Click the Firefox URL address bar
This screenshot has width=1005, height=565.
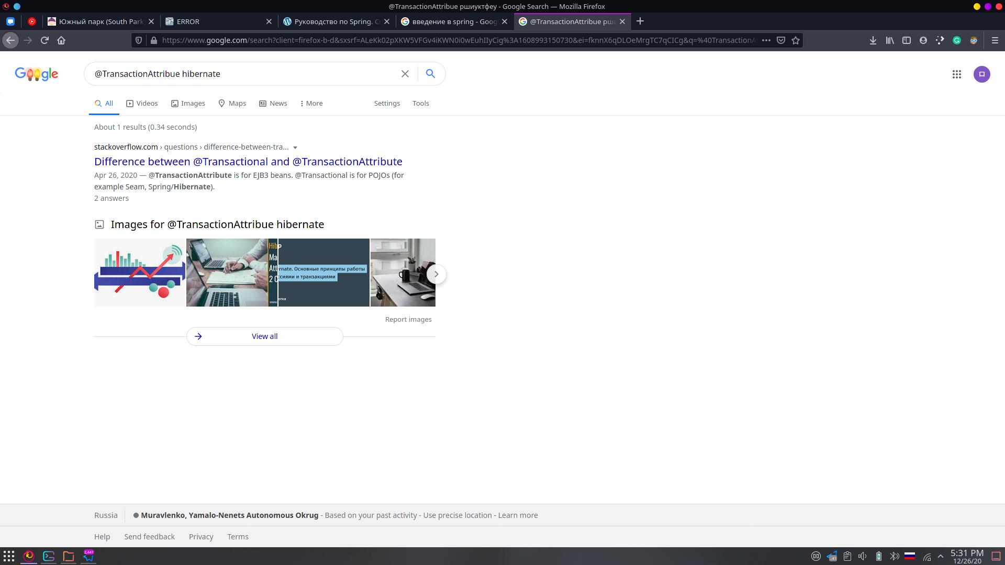(x=458, y=40)
